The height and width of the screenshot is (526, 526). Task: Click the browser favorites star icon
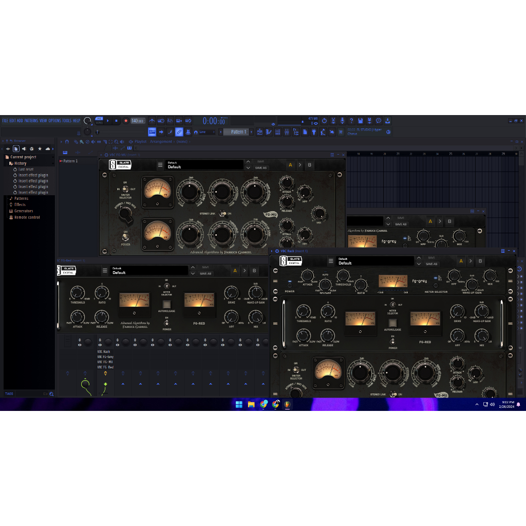40,148
